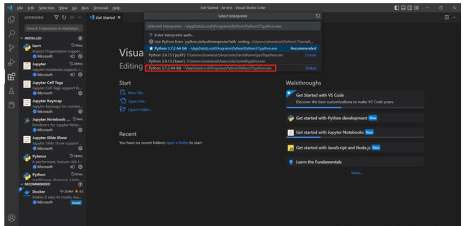Split the editor to the right
Image resolution: width=464 pixels, height=226 pixels.
pyautogui.click(x=446, y=18)
